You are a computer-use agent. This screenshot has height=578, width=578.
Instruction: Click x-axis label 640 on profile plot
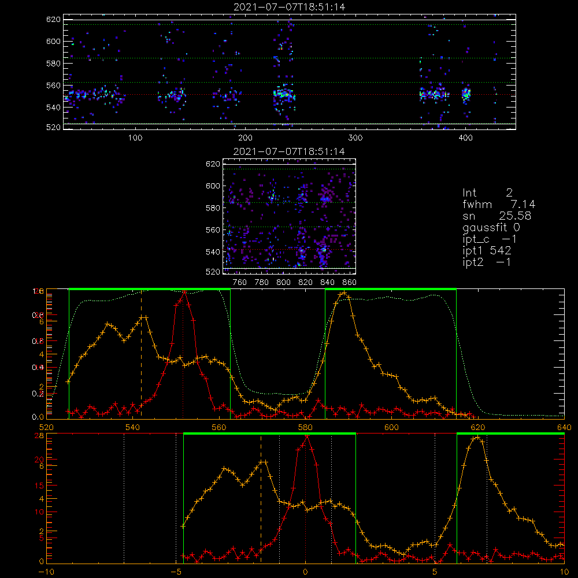(564, 427)
